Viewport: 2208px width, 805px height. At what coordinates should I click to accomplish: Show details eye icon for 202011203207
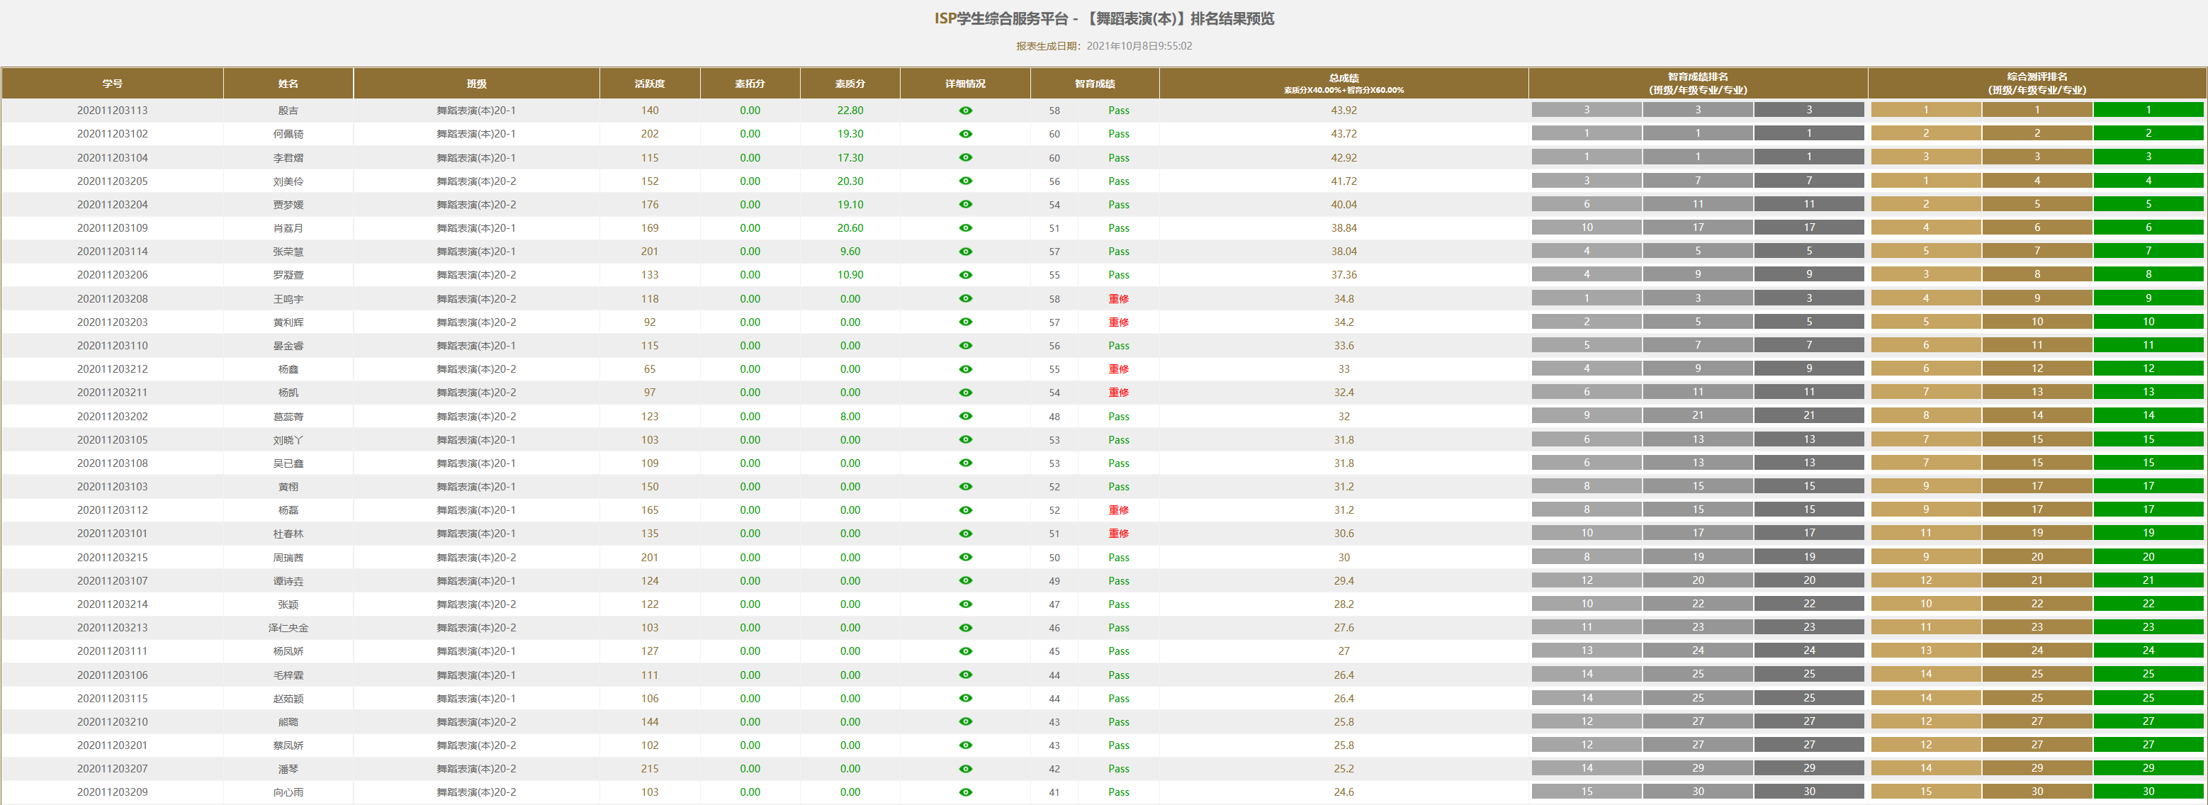965,769
